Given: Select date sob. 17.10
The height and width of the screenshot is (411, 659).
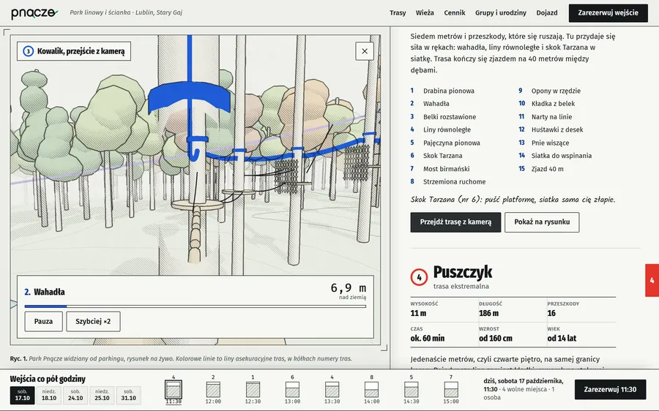Looking at the screenshot, I should [23, 395].
